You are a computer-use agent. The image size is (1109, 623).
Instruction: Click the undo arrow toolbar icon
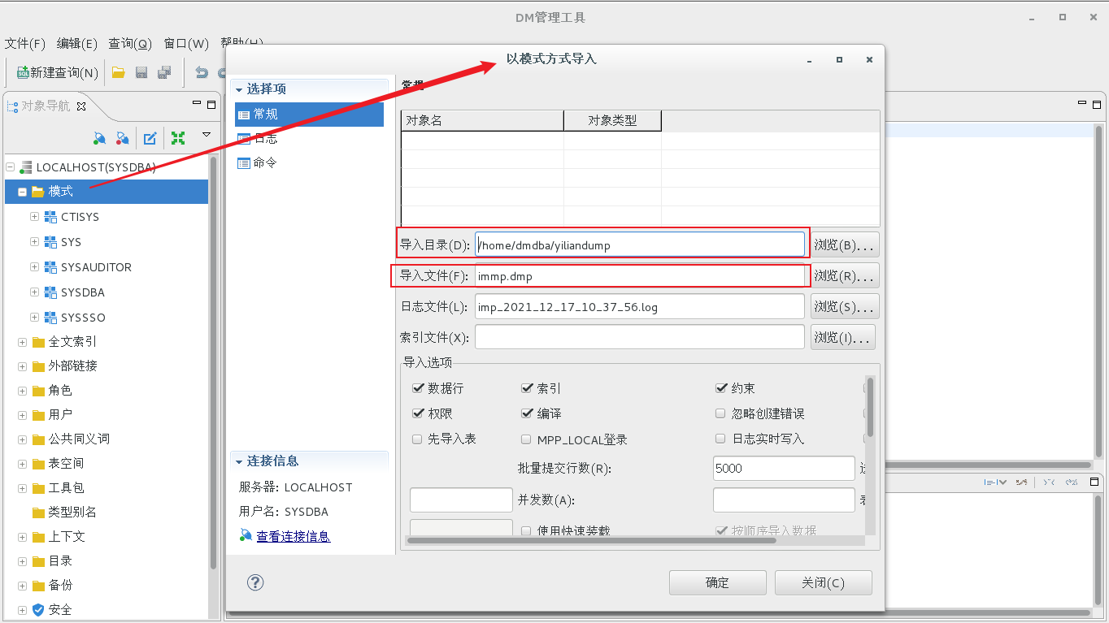[x=202, y=73]
